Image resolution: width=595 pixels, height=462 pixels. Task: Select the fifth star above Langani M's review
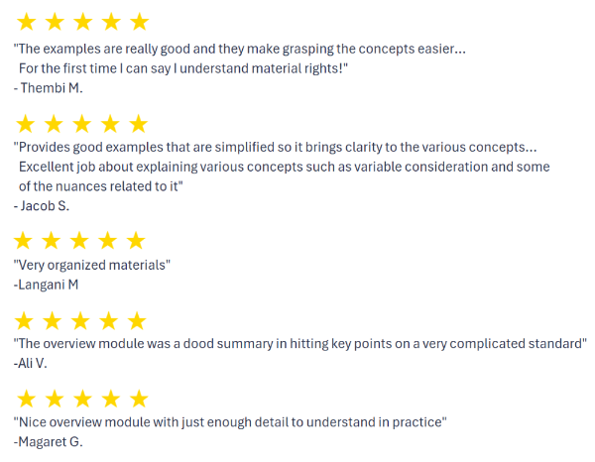click(x=136, y=241)
